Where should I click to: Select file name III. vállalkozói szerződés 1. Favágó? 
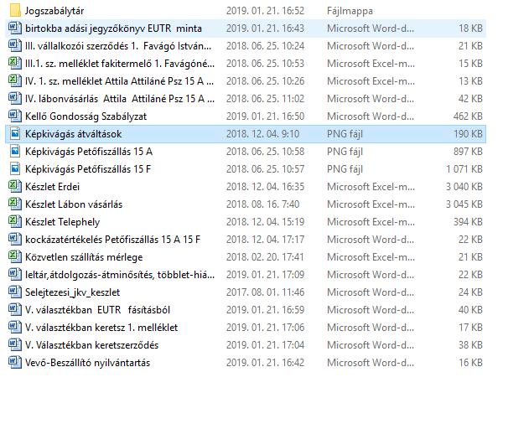click(118, 46)
